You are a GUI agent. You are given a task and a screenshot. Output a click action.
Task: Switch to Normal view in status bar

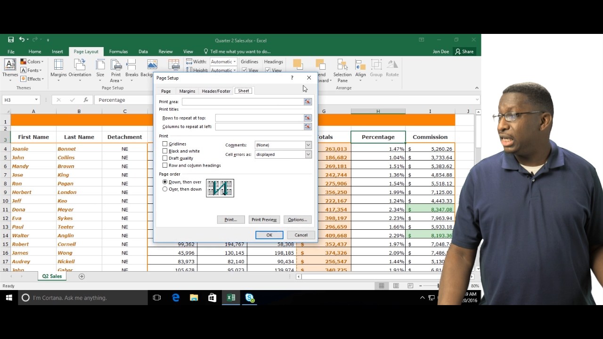[382, 286]
